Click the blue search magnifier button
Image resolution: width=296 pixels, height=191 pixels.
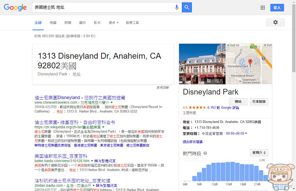point(187,7)
